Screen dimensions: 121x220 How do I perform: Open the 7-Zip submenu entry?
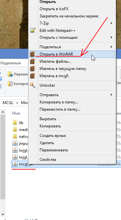(44, 23)
